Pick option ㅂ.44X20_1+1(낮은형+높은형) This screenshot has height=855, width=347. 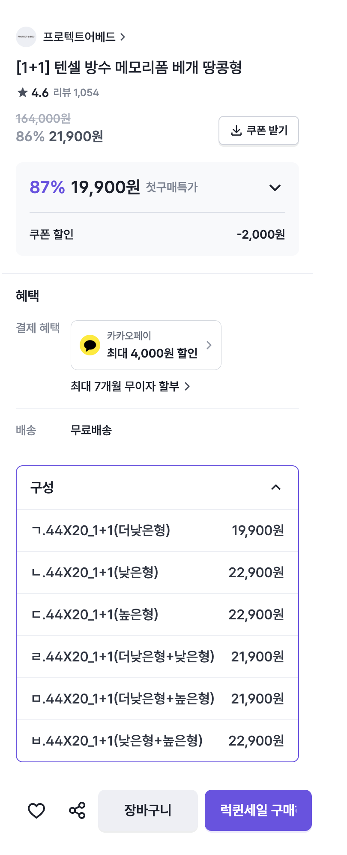[157, 741]
